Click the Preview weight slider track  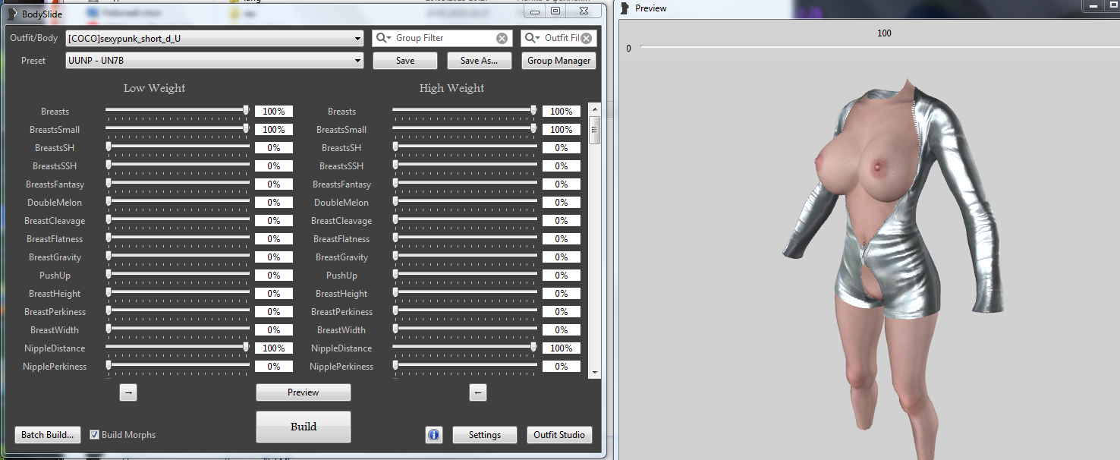coord(873,48)
